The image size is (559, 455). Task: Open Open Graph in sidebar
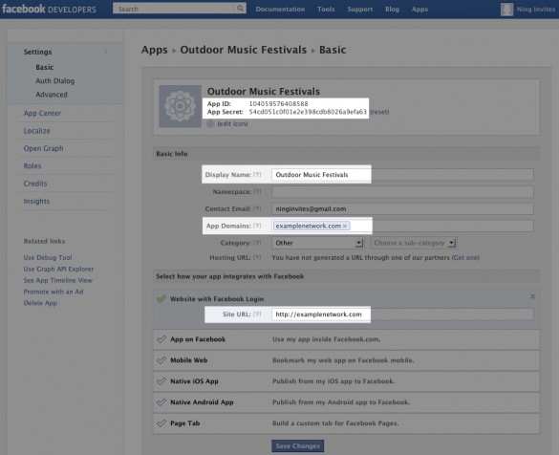click(44, 148)
